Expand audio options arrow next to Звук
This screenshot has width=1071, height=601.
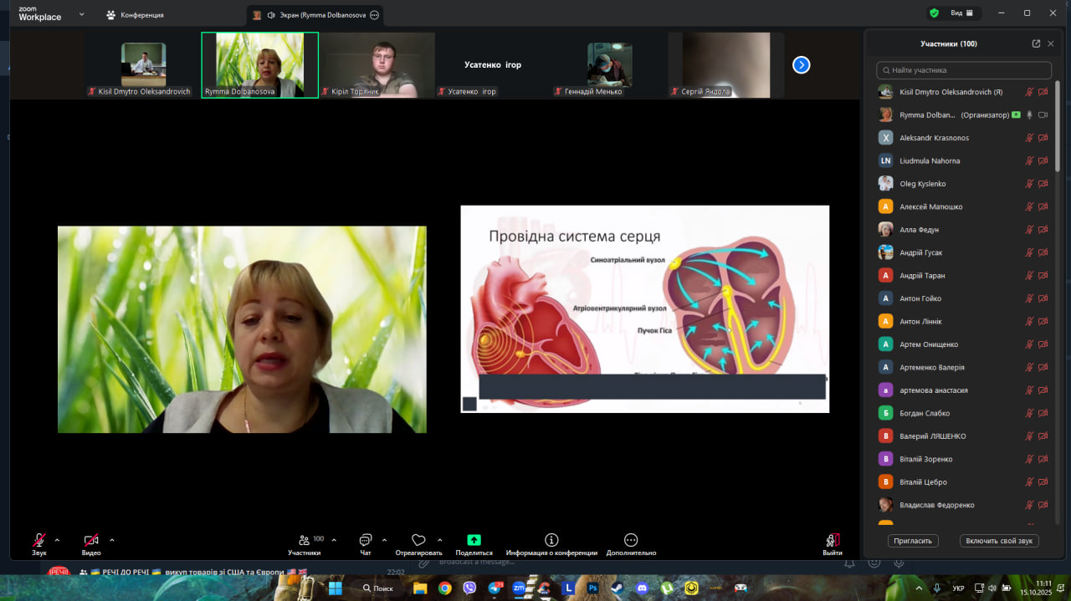click(x=57, y=540)
